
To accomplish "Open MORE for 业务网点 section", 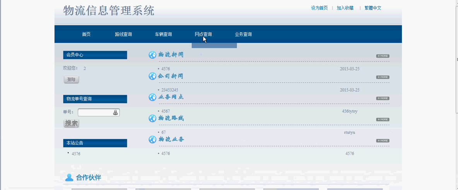I will 383,98.
